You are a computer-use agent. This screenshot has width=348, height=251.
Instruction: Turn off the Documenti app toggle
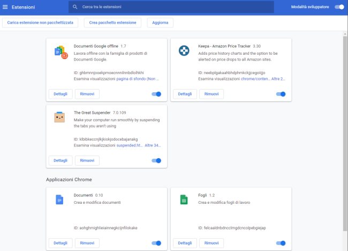point(156,243)
